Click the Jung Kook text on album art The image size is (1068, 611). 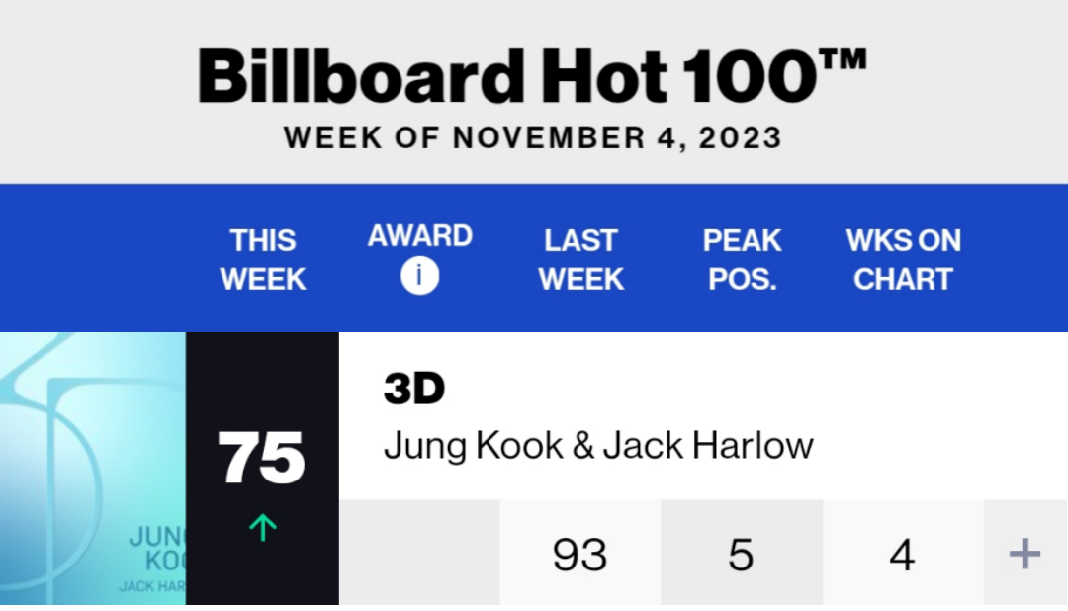(157, 549)
